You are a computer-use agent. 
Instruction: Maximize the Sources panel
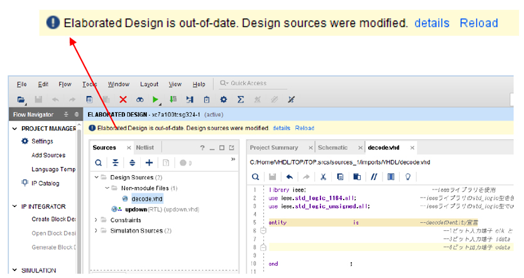[x=222, y=148]
